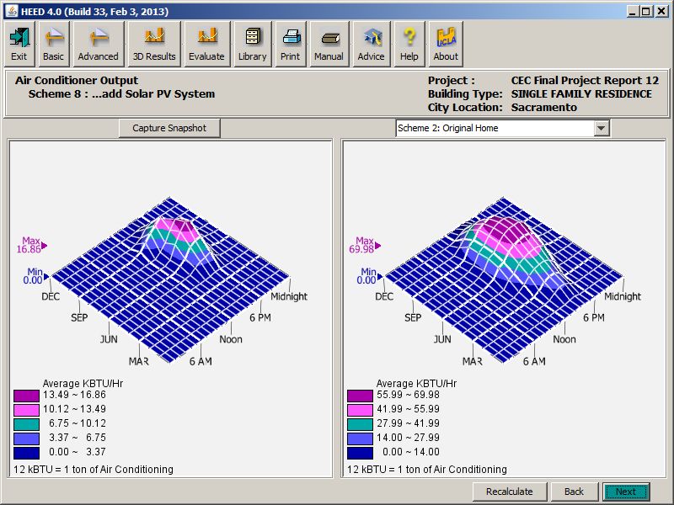Click the 10.12 ~ 13.49 pink legend swatch
The height and width of the screenshot is (505, 674).
point(26,410)
